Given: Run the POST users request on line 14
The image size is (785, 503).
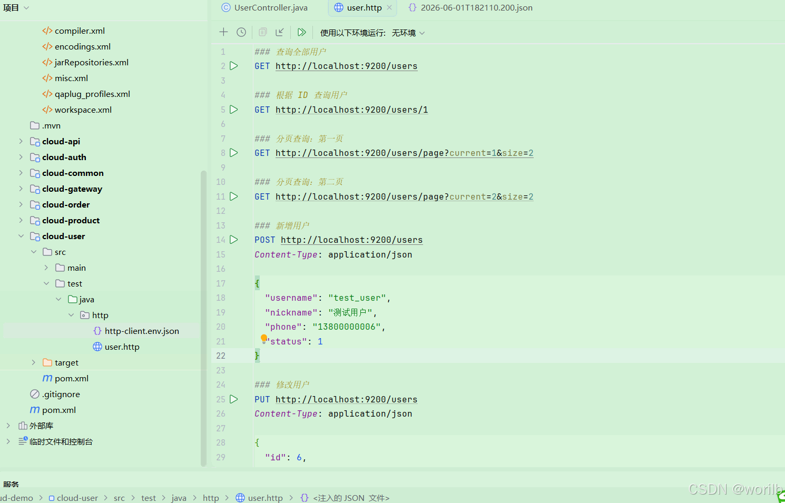Looking at the screenshot, I should point(234,240).
